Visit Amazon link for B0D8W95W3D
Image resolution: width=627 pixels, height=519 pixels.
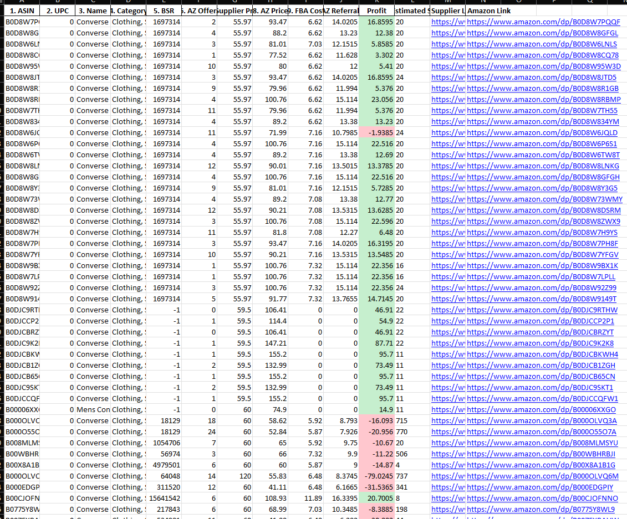(544, 66)
